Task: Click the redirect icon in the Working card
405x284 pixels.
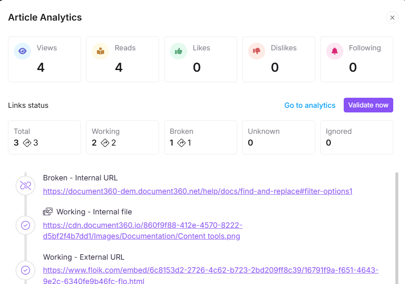Action: pyautogui.click(x=105, y=143)
